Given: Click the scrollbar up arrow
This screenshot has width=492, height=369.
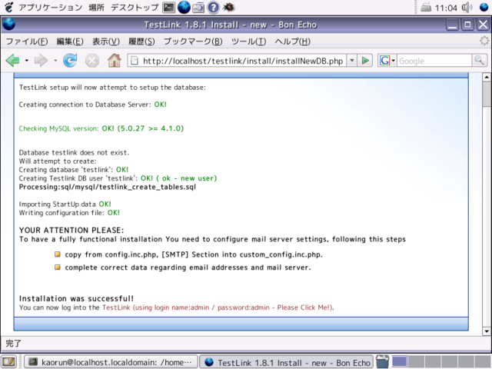Looking at the screenshot, I should (487, 77).
